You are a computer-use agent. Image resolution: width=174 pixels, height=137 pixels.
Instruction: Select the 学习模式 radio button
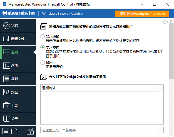43,47
